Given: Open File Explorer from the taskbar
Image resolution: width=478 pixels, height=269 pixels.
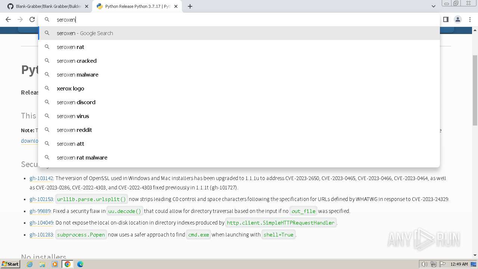Looking at the screenshot, I should [x=42, y=264].
